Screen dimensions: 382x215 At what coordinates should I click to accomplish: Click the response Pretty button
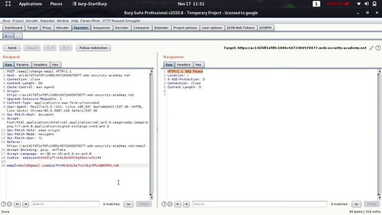click(x=372, y=204)
